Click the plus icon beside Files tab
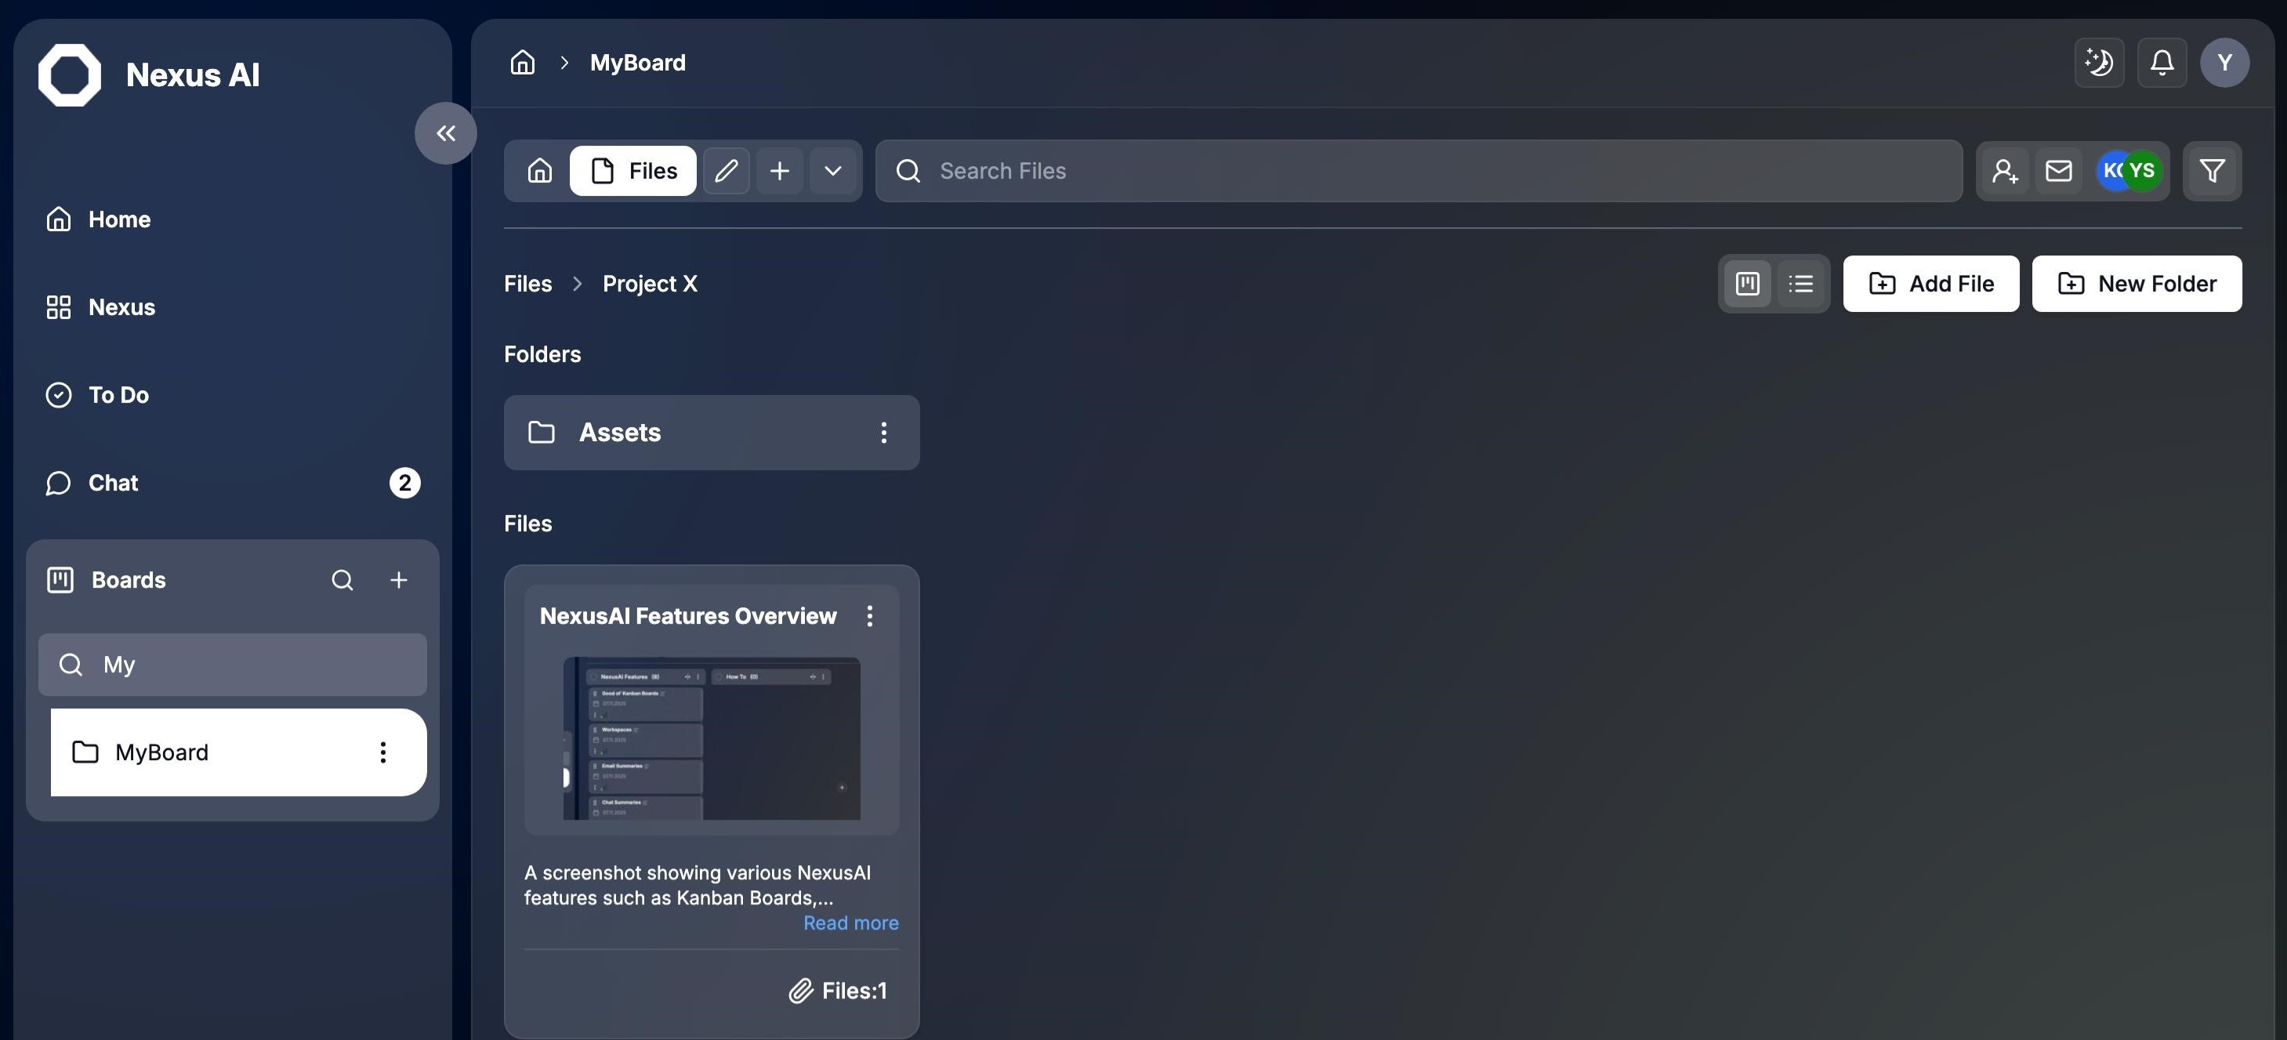This screenshot has height=1040, width=2287. [x=778, y=171]
